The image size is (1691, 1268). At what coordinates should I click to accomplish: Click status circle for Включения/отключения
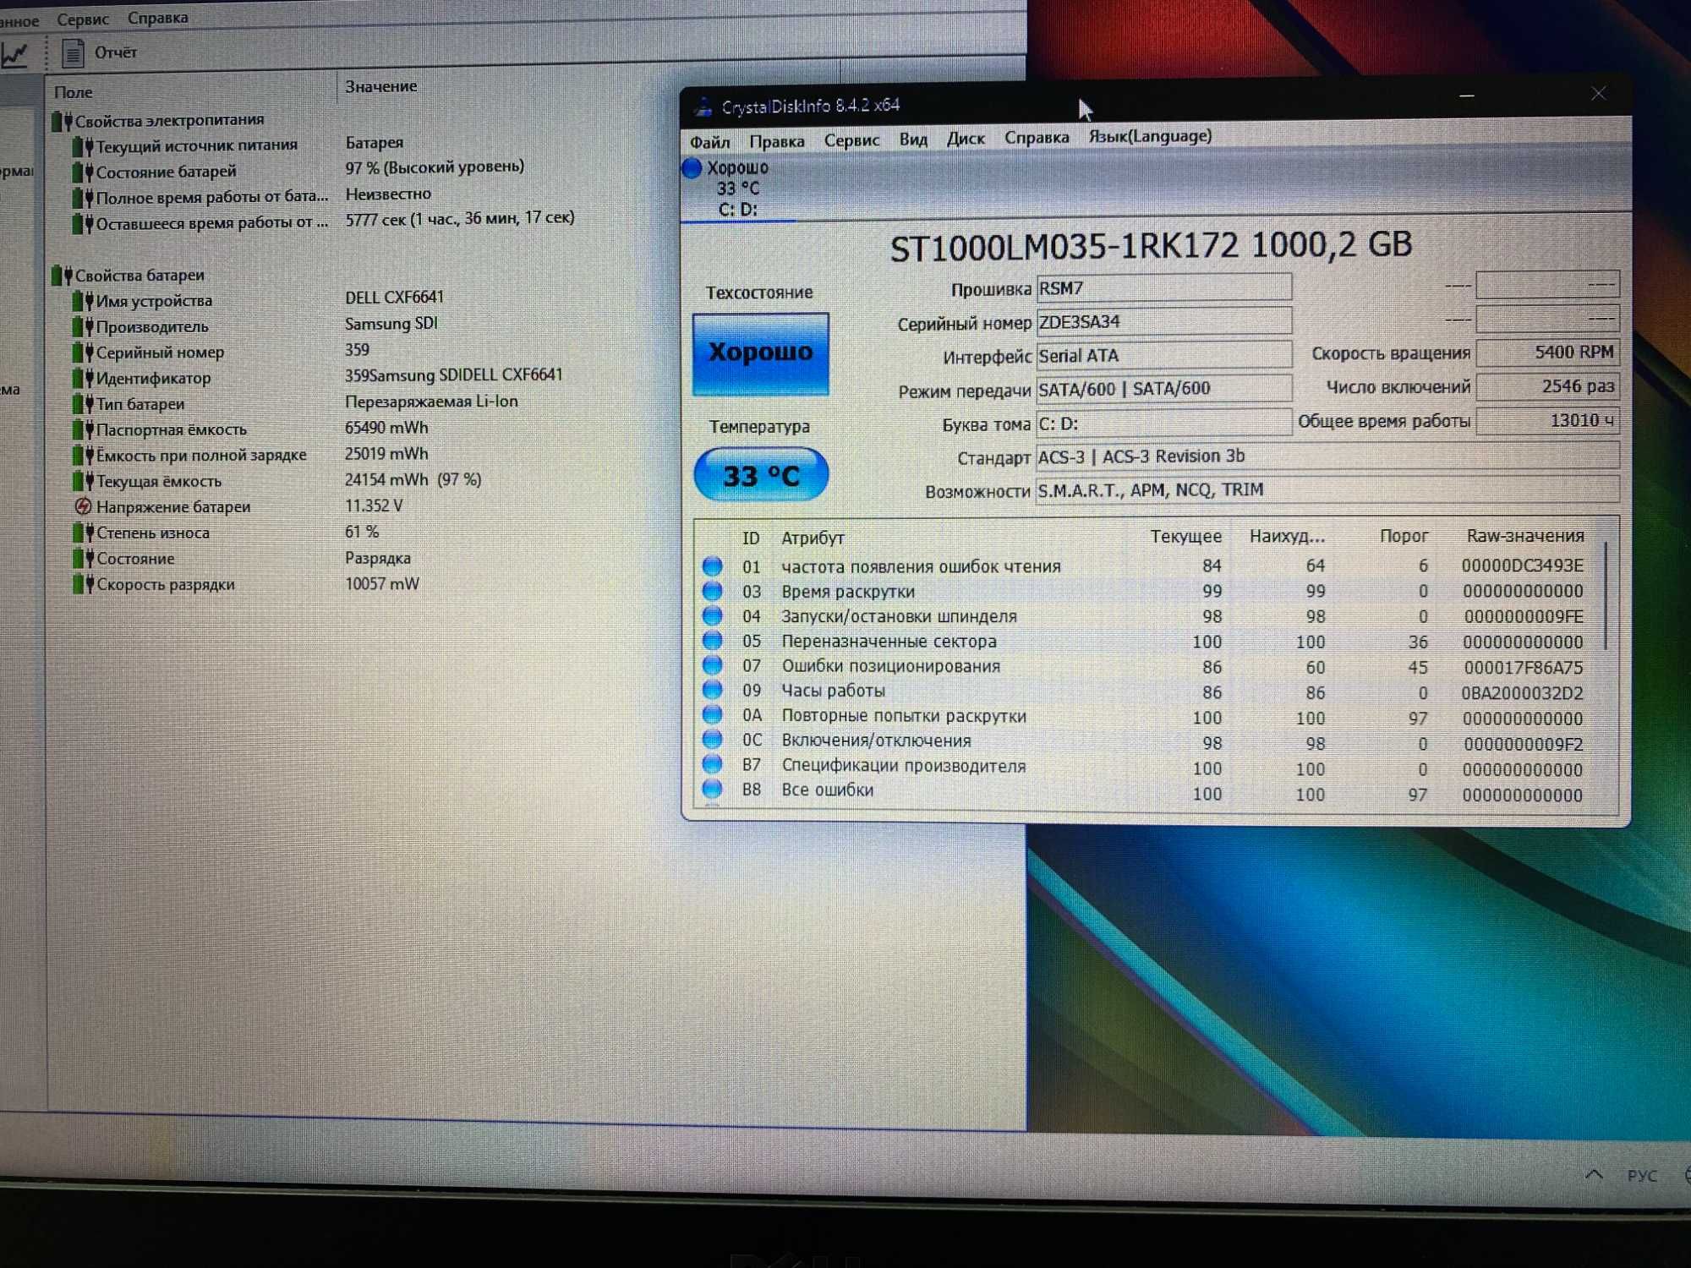click(713, 741)
